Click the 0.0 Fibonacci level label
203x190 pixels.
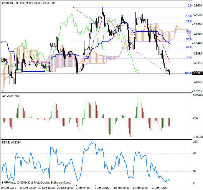pos(189,6)
